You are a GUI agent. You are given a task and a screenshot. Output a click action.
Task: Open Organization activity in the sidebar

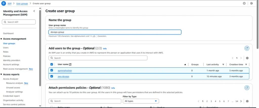coord(13,100)
